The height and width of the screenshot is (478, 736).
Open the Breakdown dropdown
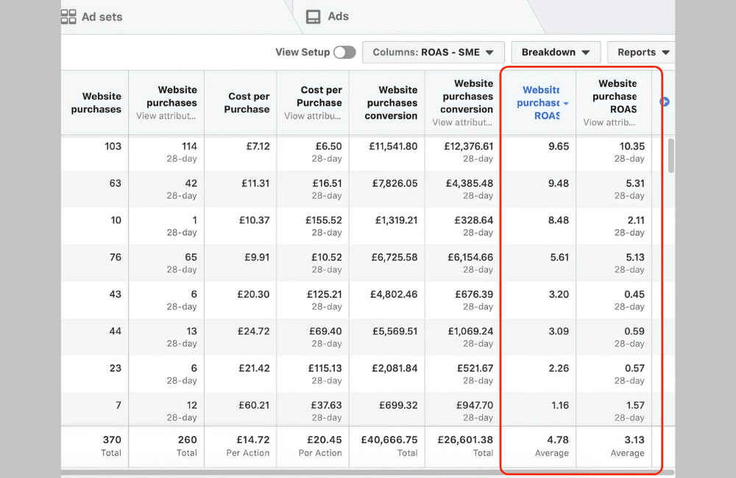555,52
